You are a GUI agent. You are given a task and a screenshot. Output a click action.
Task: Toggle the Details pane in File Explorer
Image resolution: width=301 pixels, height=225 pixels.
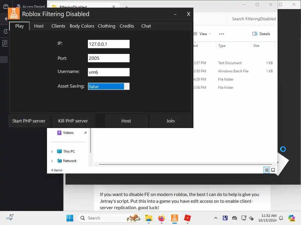(x=261, y=34)
